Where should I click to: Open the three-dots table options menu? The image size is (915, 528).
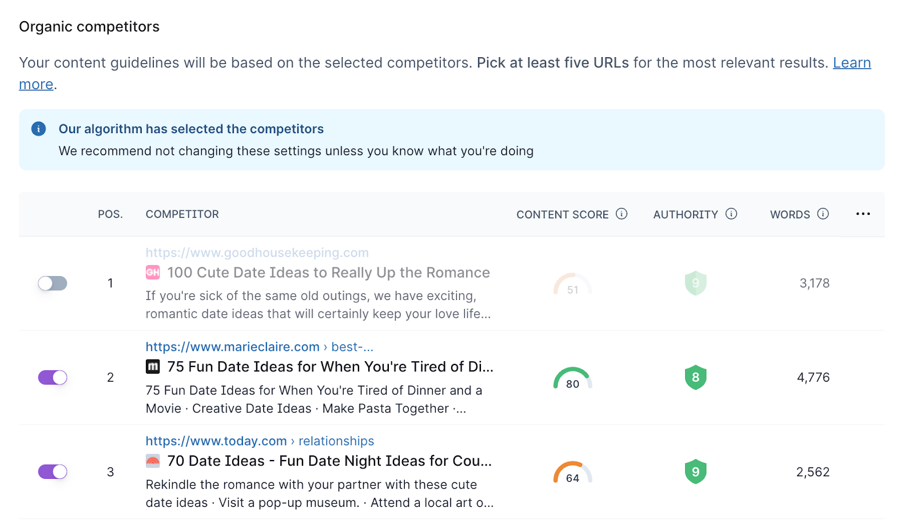[x=862, y=214]
